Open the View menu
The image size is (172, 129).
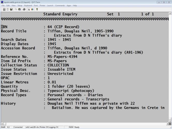click(13, 5)
